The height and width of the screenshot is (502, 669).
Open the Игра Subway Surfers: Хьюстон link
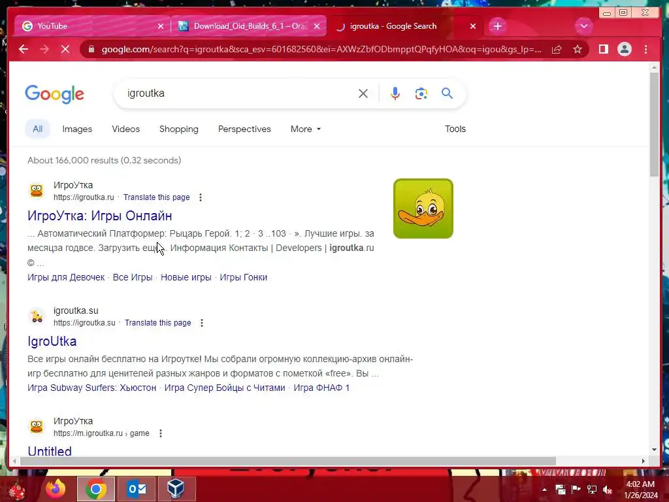point(91,388)
